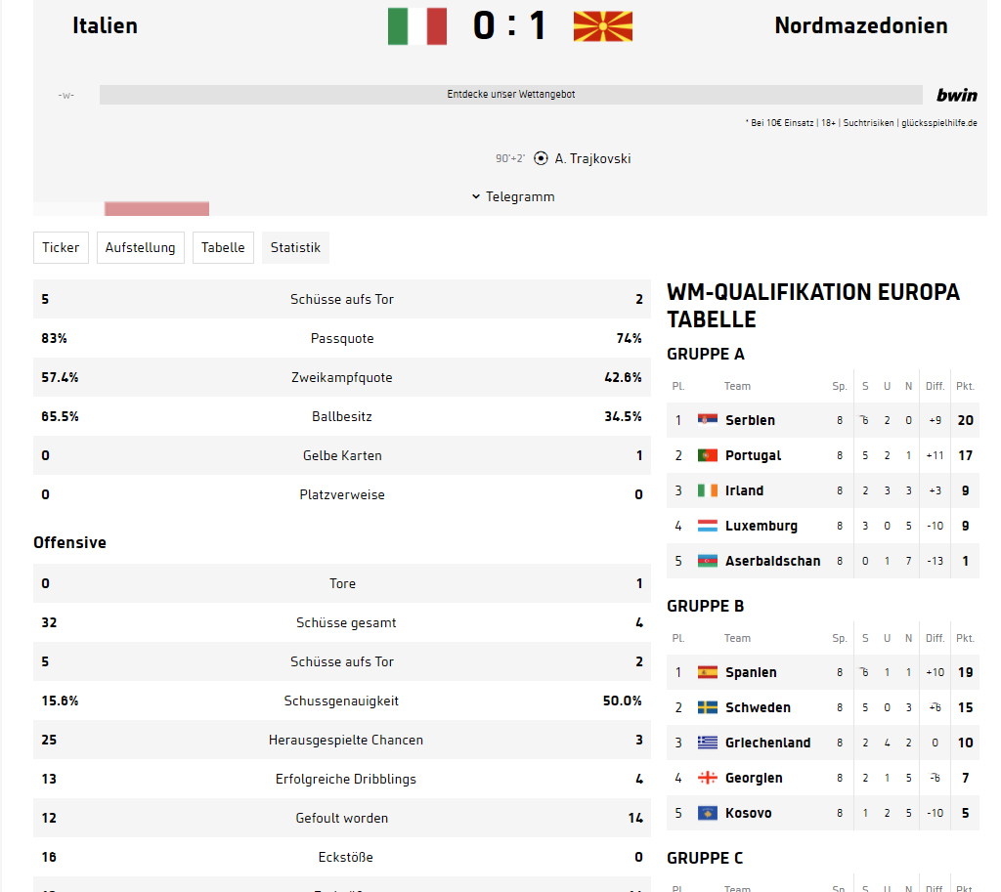Click Nordmazedonien team name in header
This screenshot has width=1001, height=892.
pos(860,25)
